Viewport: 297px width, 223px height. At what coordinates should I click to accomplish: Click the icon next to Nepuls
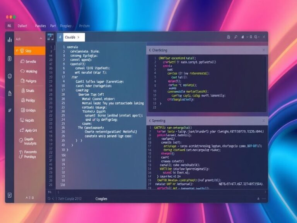pyautogui.click(x=22, y=120)
